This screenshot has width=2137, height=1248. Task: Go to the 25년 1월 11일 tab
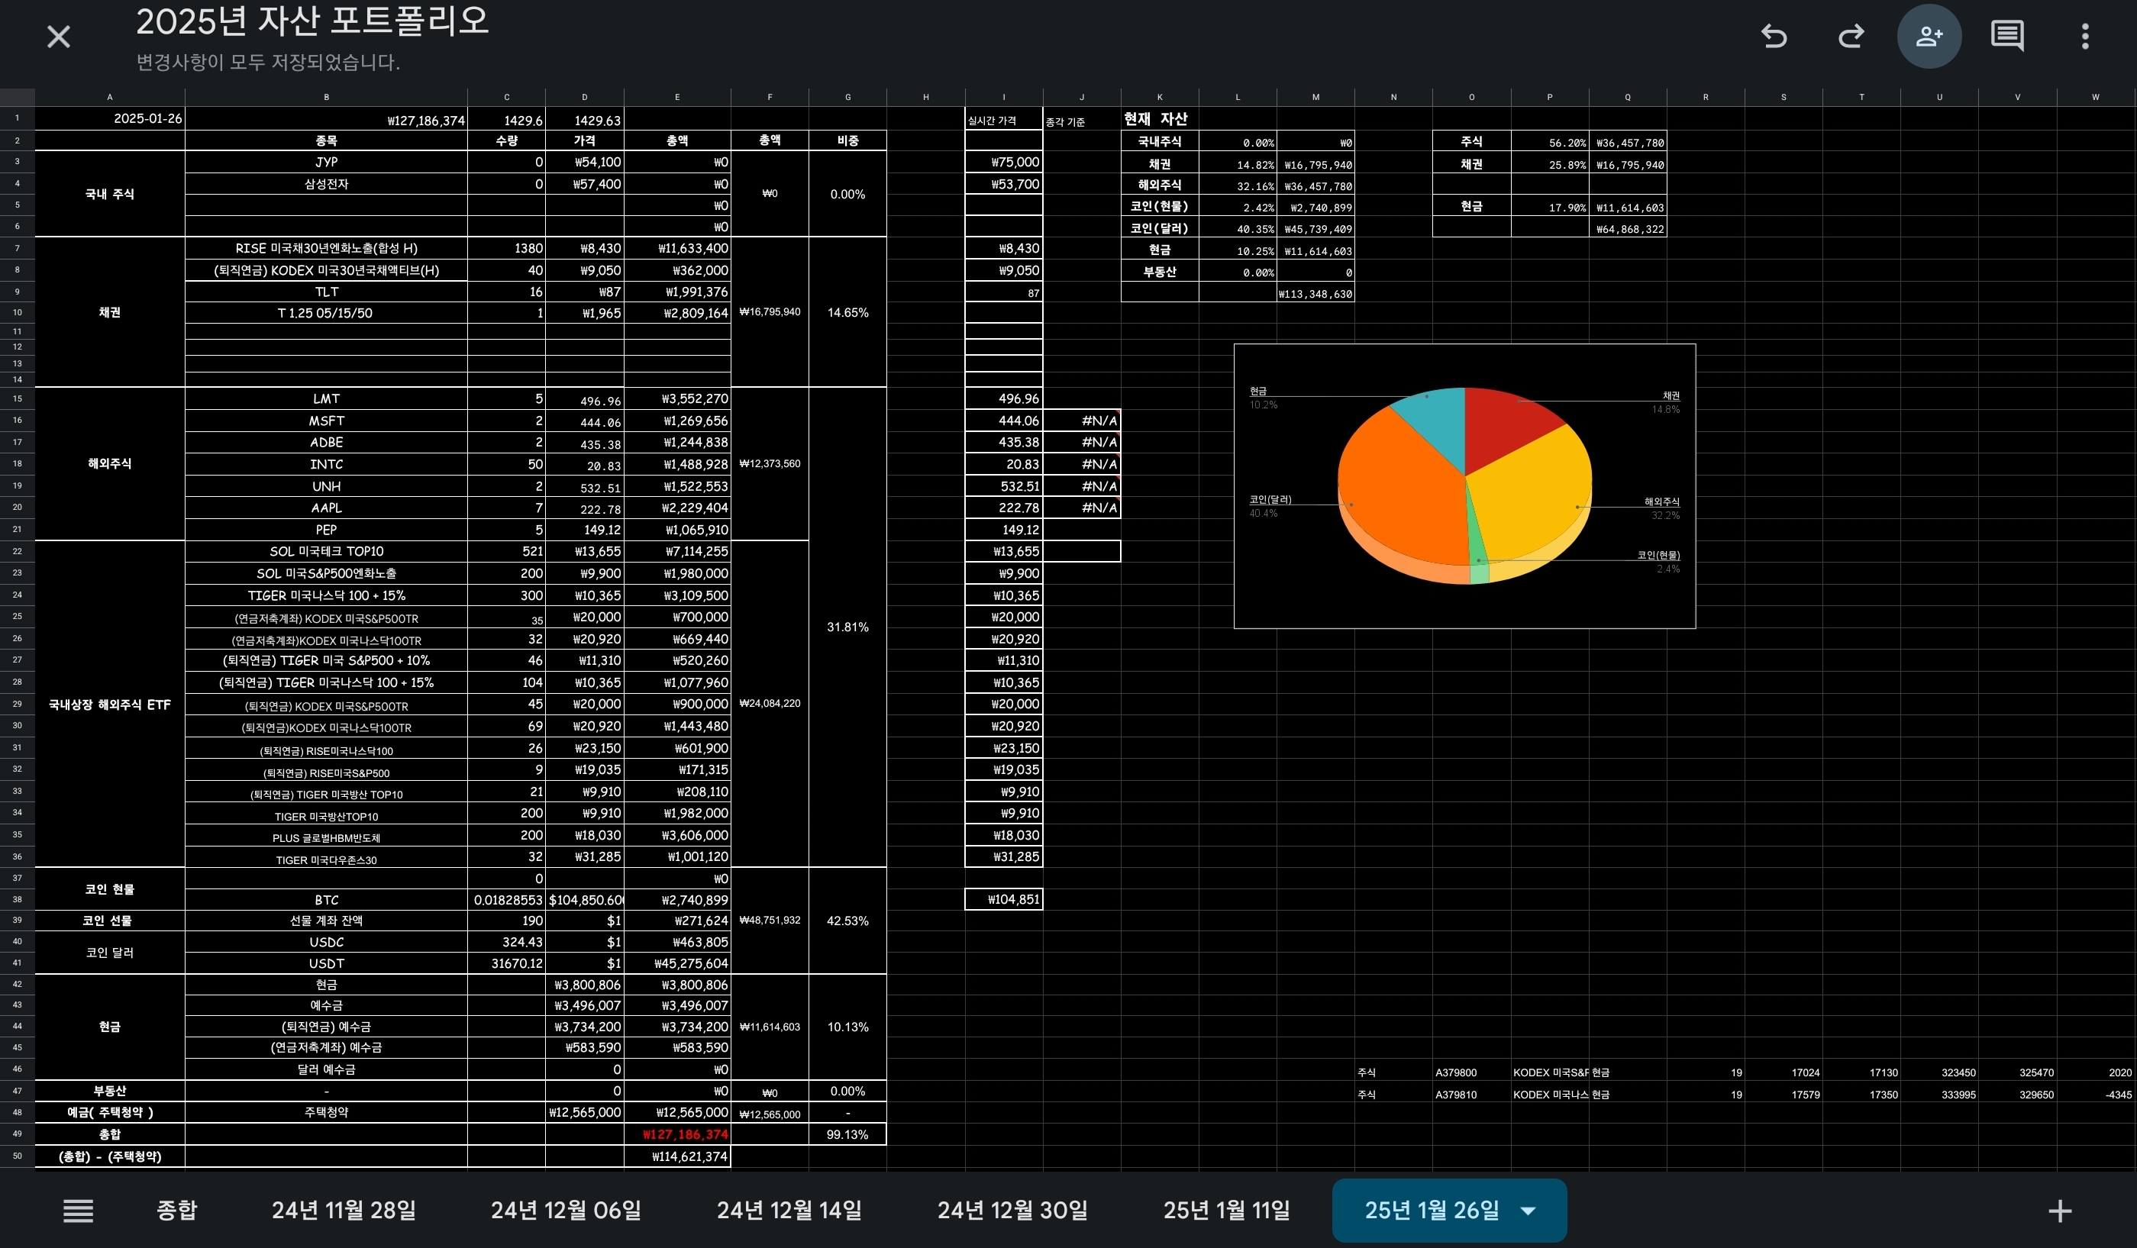[1226, 1211]
